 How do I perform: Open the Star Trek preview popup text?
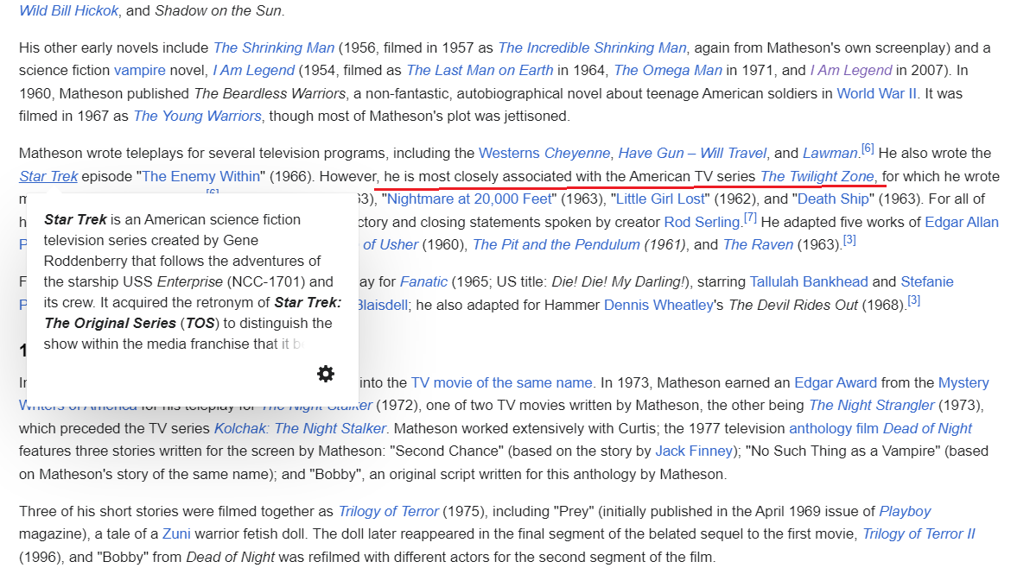pyautogui.click(x=193, y=281)
